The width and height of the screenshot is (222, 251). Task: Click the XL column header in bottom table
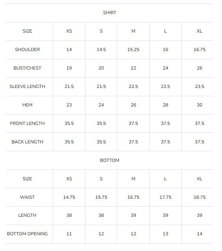[x=200, y=179]
